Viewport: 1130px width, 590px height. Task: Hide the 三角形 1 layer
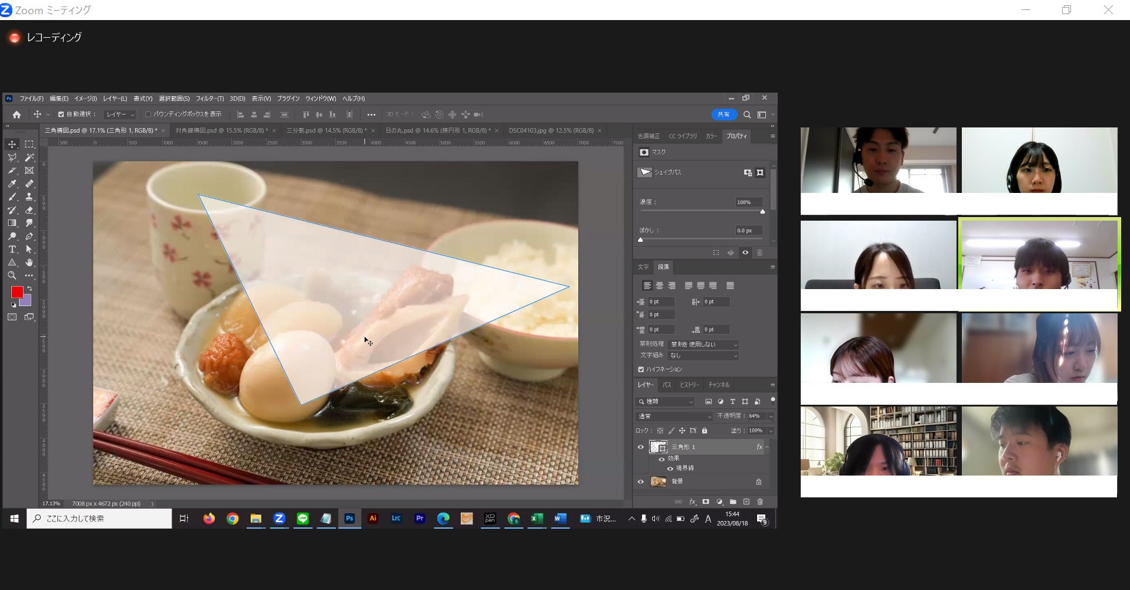click(x=641, y=447)
